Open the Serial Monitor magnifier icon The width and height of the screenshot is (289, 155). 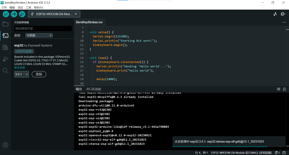tap(283, 14)
